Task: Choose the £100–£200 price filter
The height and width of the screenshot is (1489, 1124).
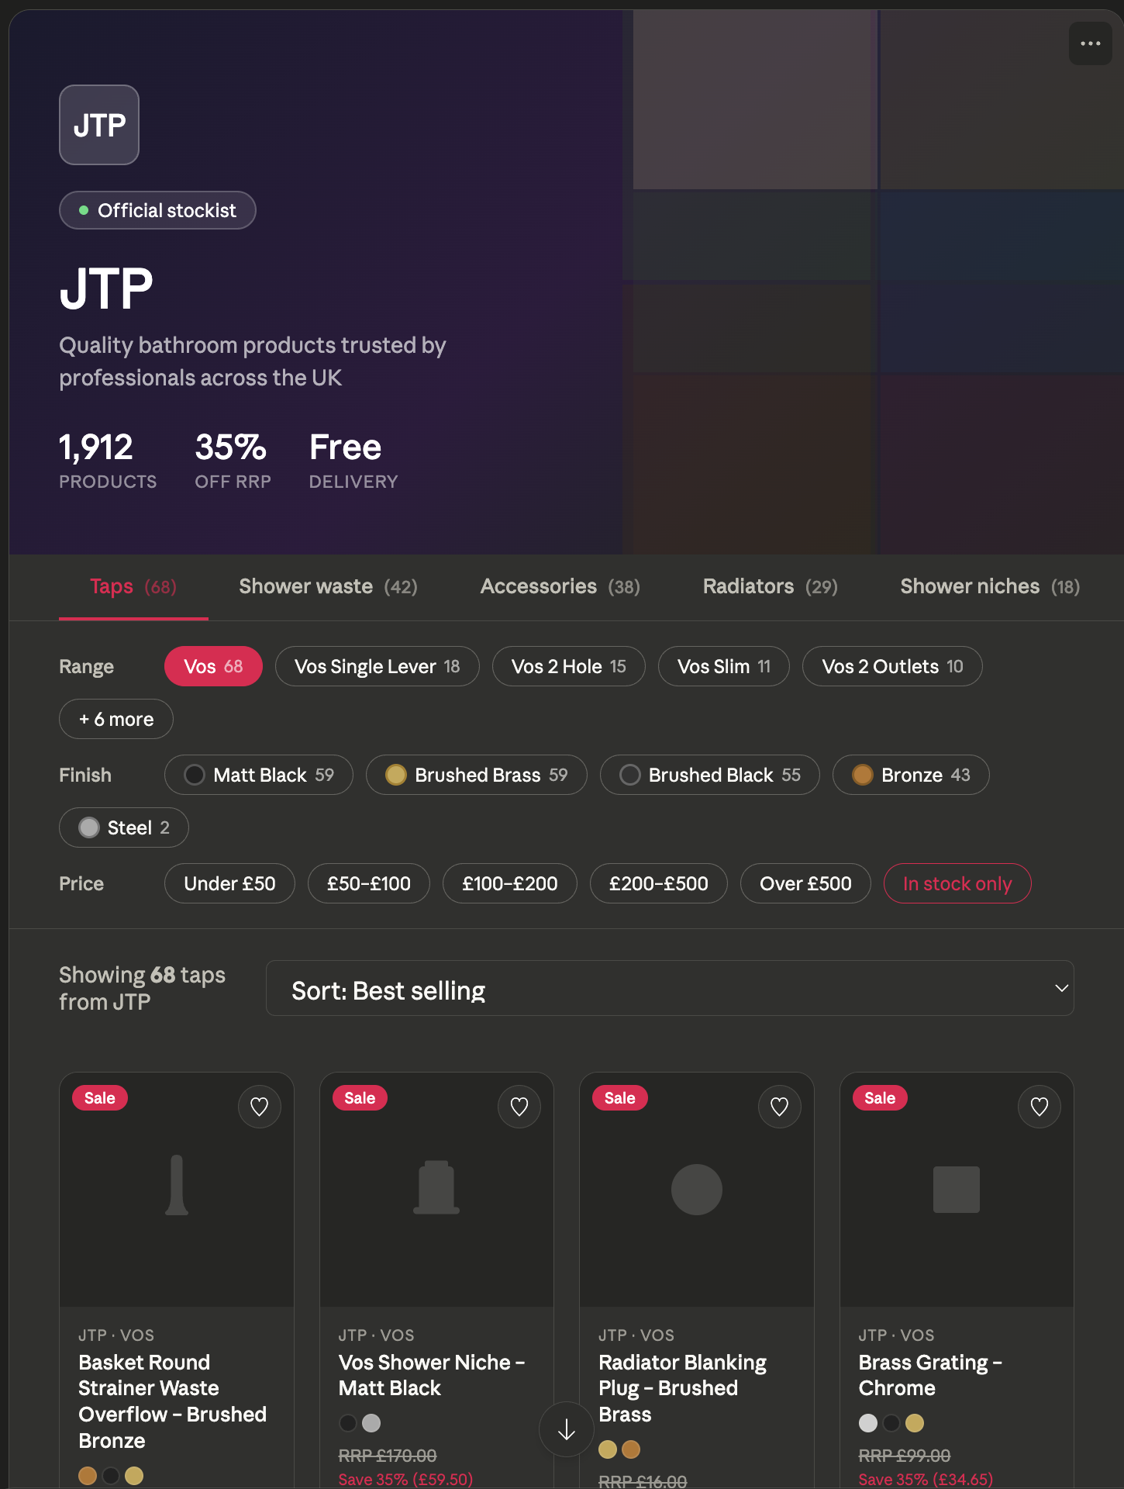Action: (x=510, y=883)
